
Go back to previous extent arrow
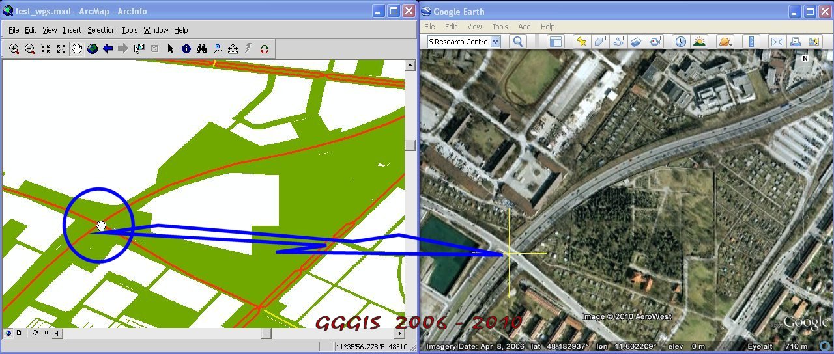pos(108,49)
